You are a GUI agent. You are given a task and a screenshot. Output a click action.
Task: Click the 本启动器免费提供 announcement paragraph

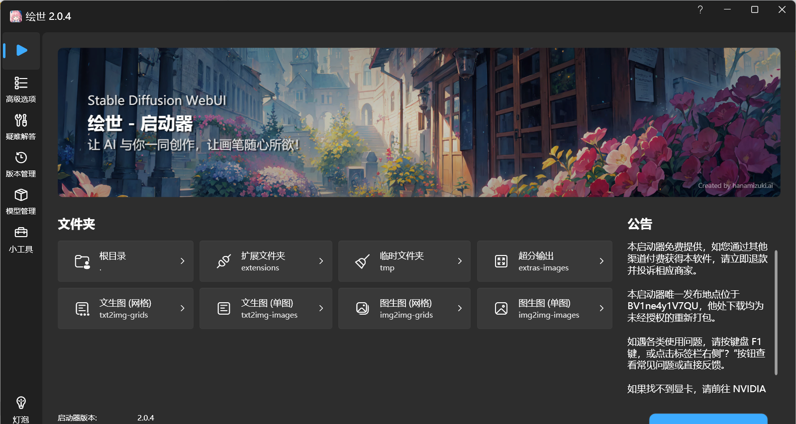[697, 258]
